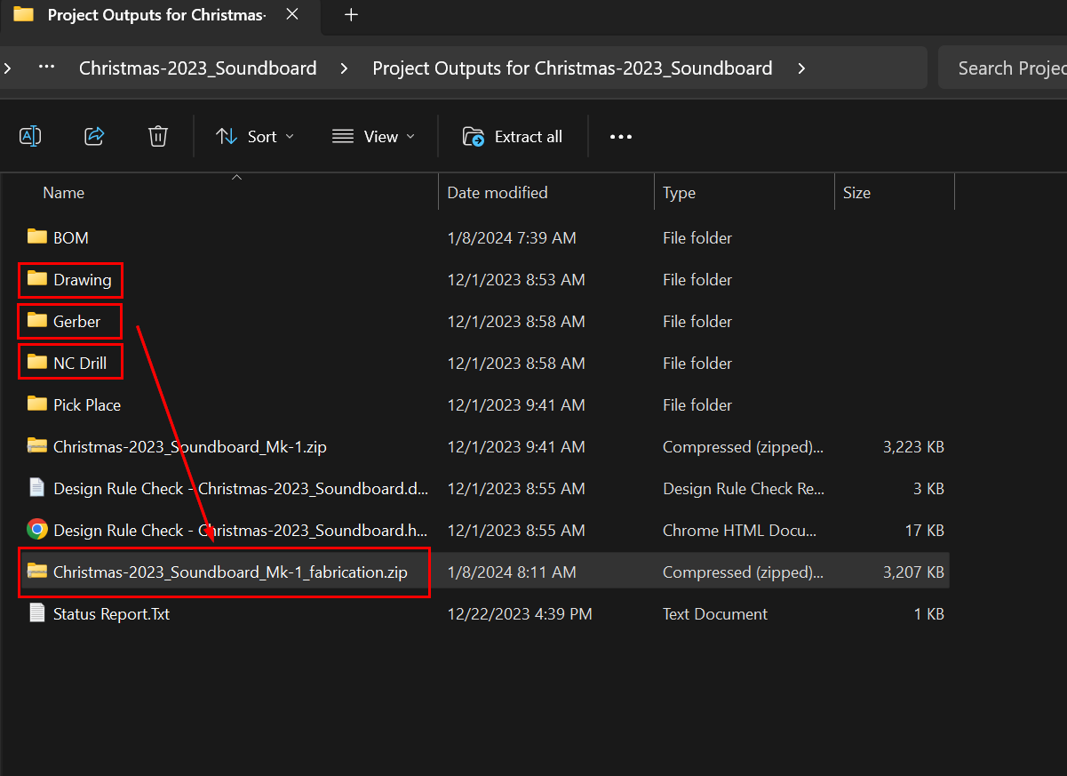The height and width of the screenshot is (776, 1067).
Task: Open the View dropdown
Action: coord(373,137)
